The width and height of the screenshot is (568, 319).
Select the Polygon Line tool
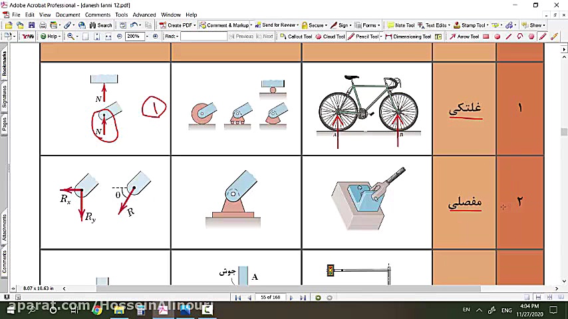pos(520,37)
